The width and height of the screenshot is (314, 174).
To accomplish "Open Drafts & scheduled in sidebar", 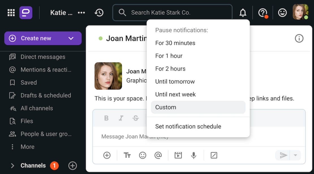I will pyautogui.click(x=46, y=95).
